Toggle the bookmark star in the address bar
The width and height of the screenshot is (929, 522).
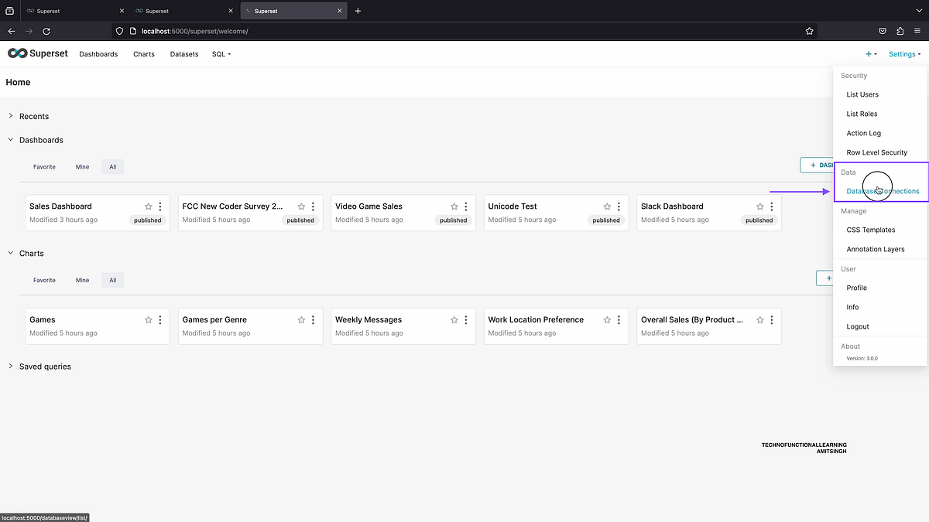coord(810,31)
